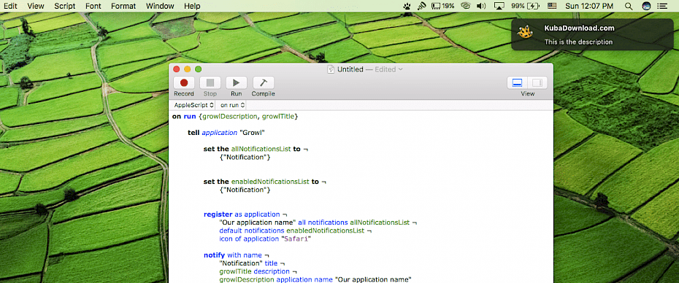This screenshot has width=679, height=283.
Task: Open the Untitled title dropdown chevron
Action: [x=401, y=69]
